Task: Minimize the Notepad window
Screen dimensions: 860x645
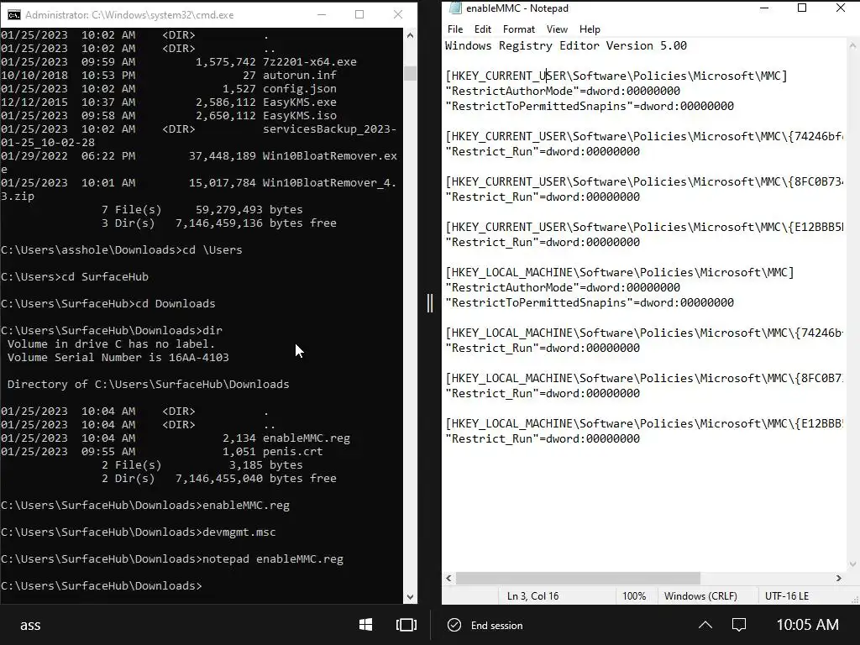Action: [764, 8]
